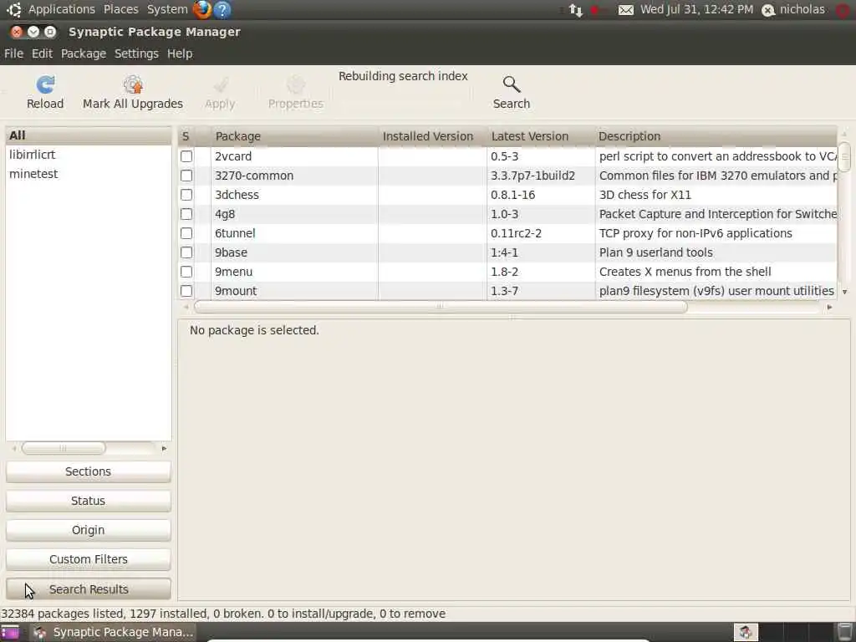Click the Status filter button

tap(89, 501)
